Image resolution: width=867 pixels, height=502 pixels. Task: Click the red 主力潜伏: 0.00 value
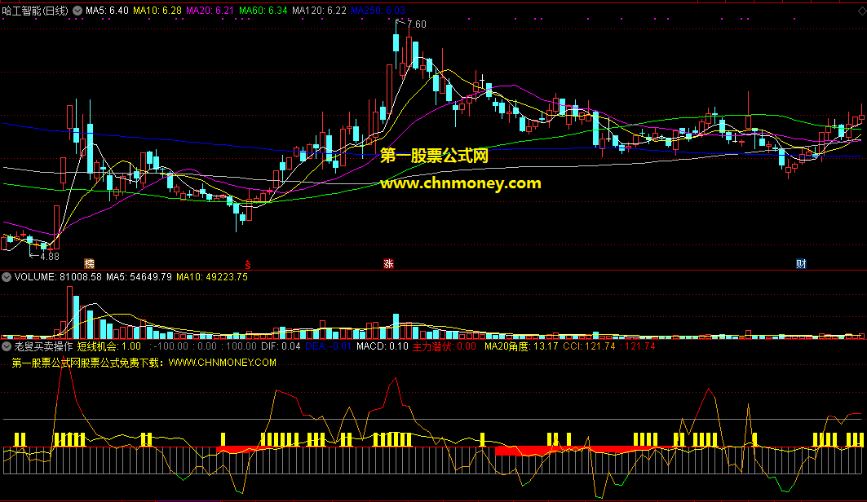coord(444,346)
